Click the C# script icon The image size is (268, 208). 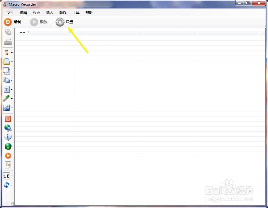(x=8, y=165)
